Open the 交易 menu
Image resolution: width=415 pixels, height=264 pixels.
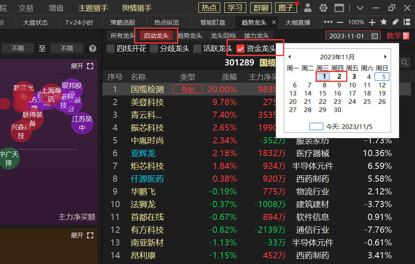pos(26,8)
